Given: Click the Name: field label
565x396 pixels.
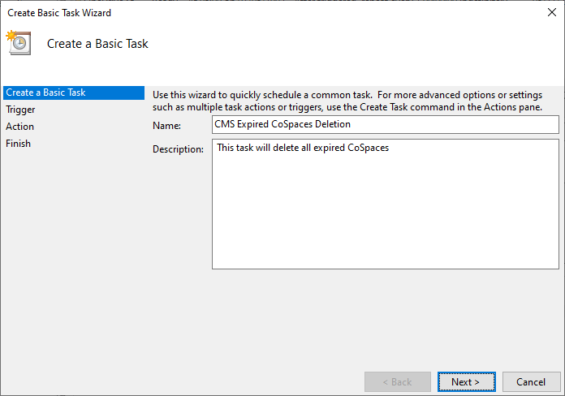Looking at the screenshot, I should tap(167, 126).
